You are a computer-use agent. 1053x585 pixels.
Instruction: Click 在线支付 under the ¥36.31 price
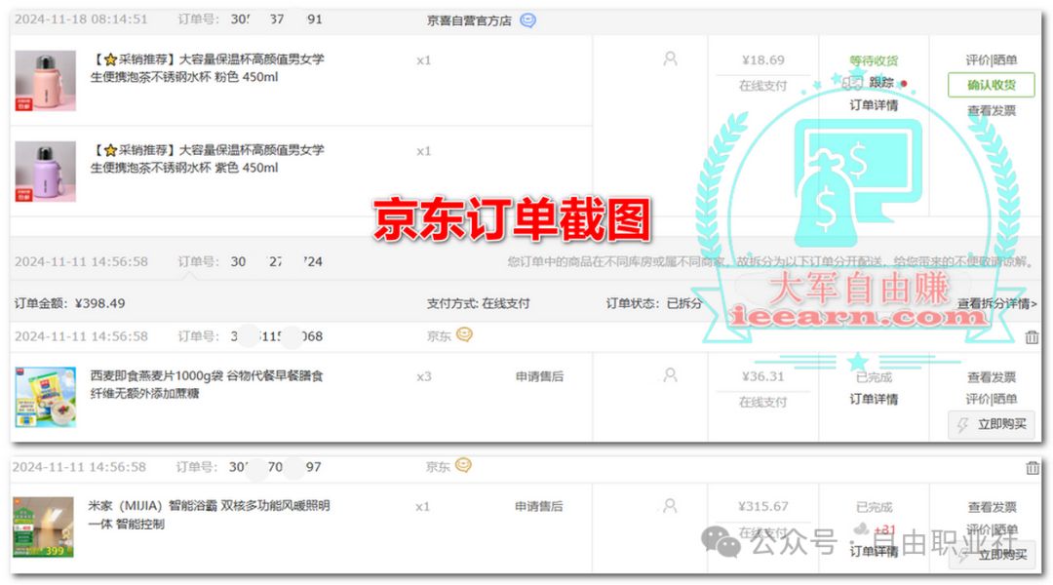pos(762,402)
